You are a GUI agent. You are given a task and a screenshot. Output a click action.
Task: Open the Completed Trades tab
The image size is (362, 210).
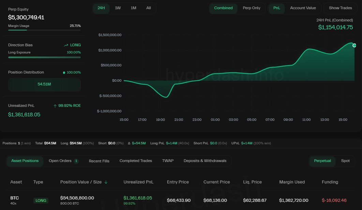click(136, 161)
